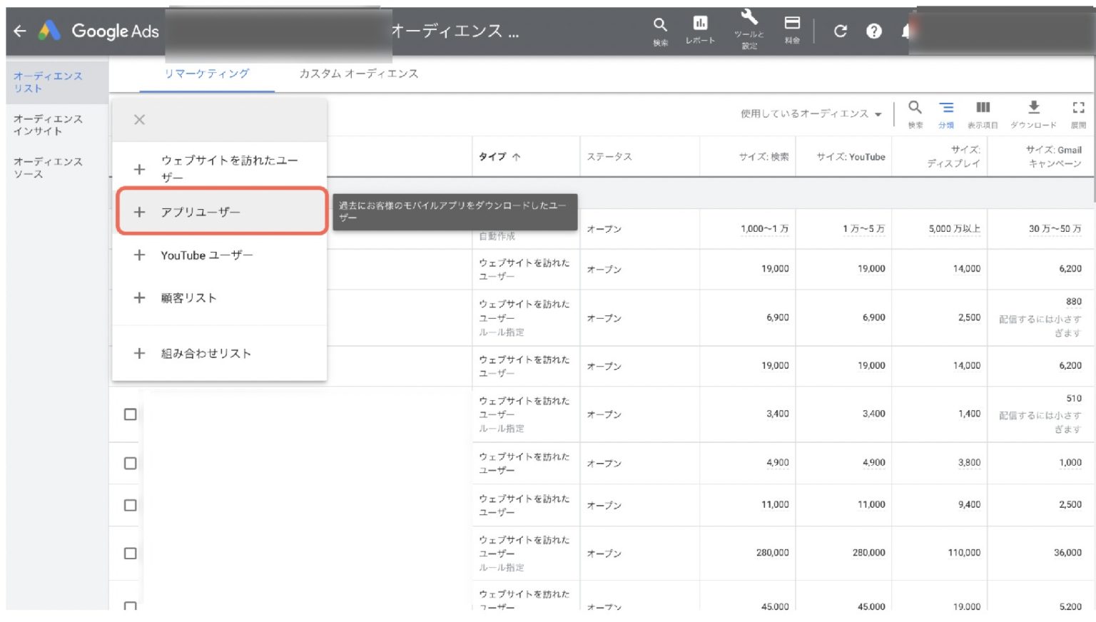Click the segment (分類) icon in table toolbar
The image size is (1096, 622).
tap(946, 108)
